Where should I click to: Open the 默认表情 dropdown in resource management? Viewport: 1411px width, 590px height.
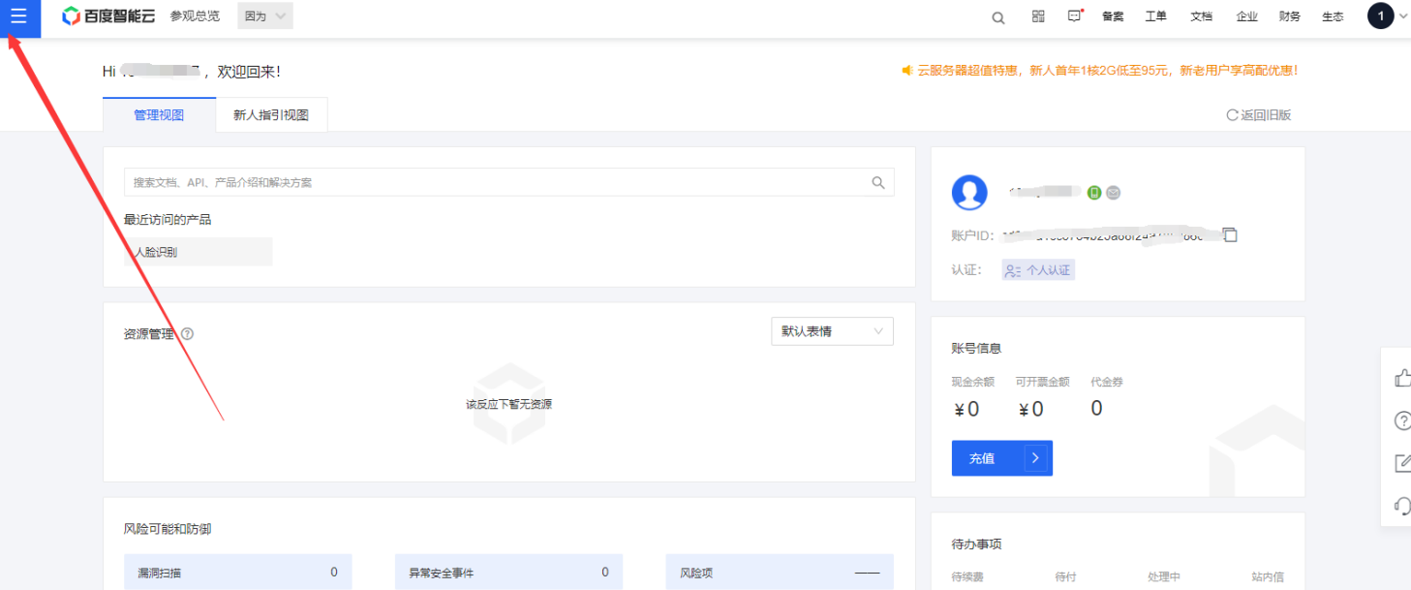click(832, 331)
